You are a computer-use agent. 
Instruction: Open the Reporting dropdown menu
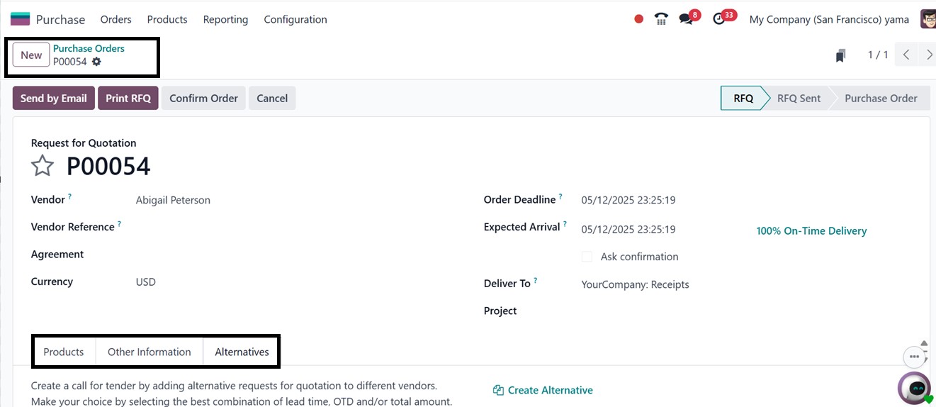click(x=225, y=19)
